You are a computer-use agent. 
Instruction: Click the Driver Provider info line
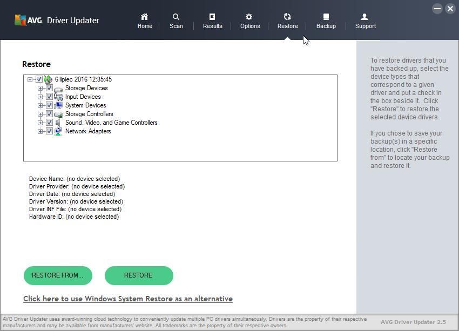[x=77, y=186]
